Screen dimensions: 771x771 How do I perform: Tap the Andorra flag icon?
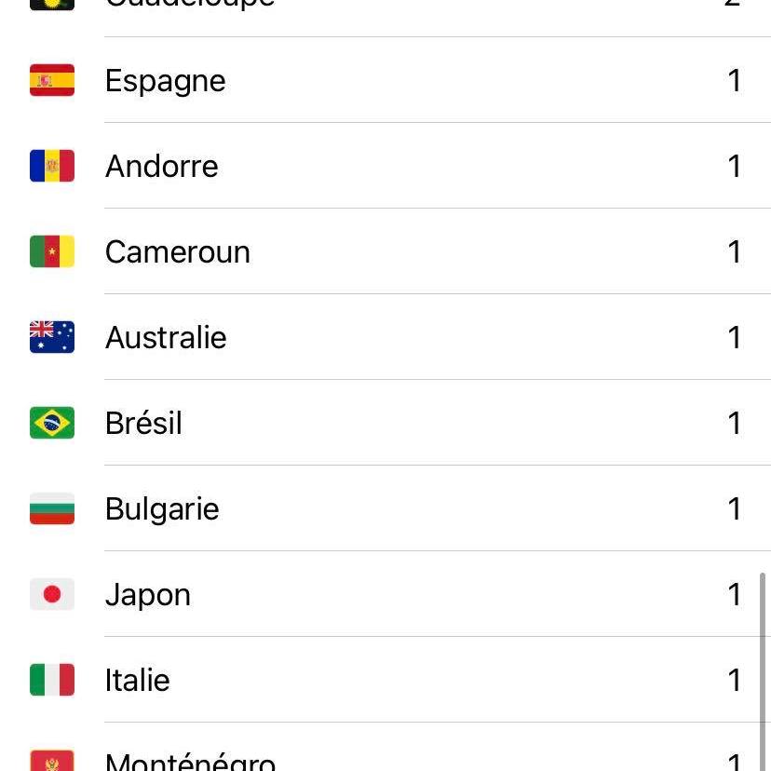(52, 167)
